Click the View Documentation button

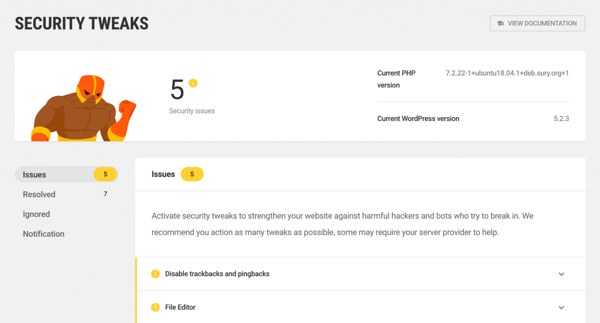537,23
